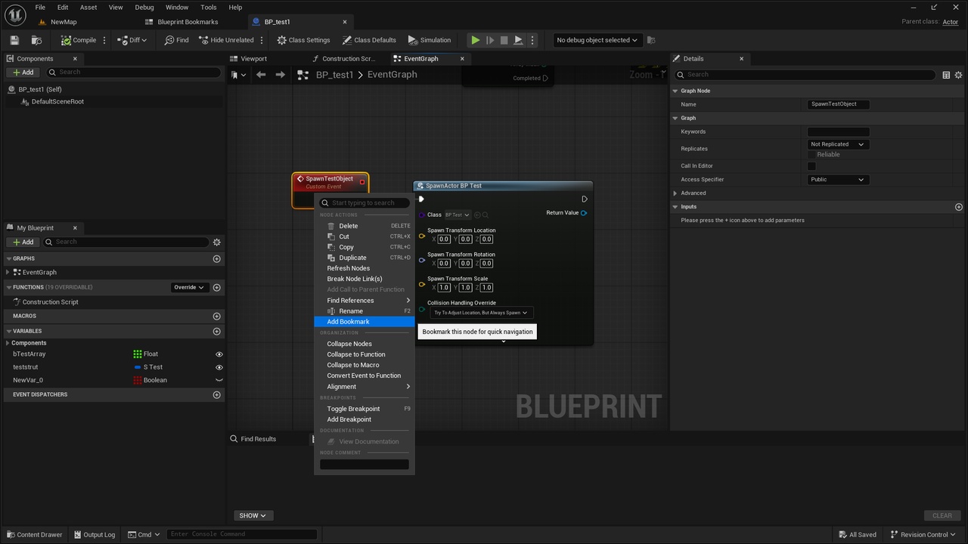Toggle Hide Unrelated nodes

[x=226, y=40]
